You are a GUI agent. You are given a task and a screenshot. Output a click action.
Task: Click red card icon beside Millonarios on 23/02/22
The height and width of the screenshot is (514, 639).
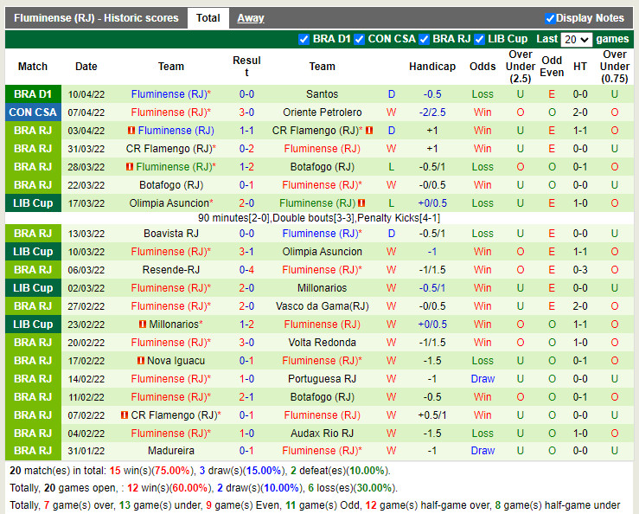(x=142, y=324)
